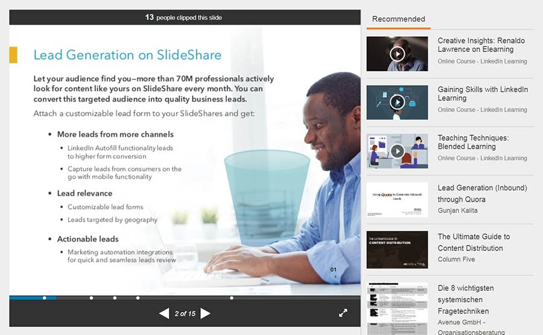Click the '13 people clipped this slide' banner
The width and height of the screenshot is (543, 335).
click(184, 18)
